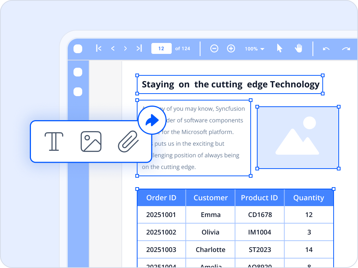
Task: Zoom out with the minus icon
Action: pos(214,48)
